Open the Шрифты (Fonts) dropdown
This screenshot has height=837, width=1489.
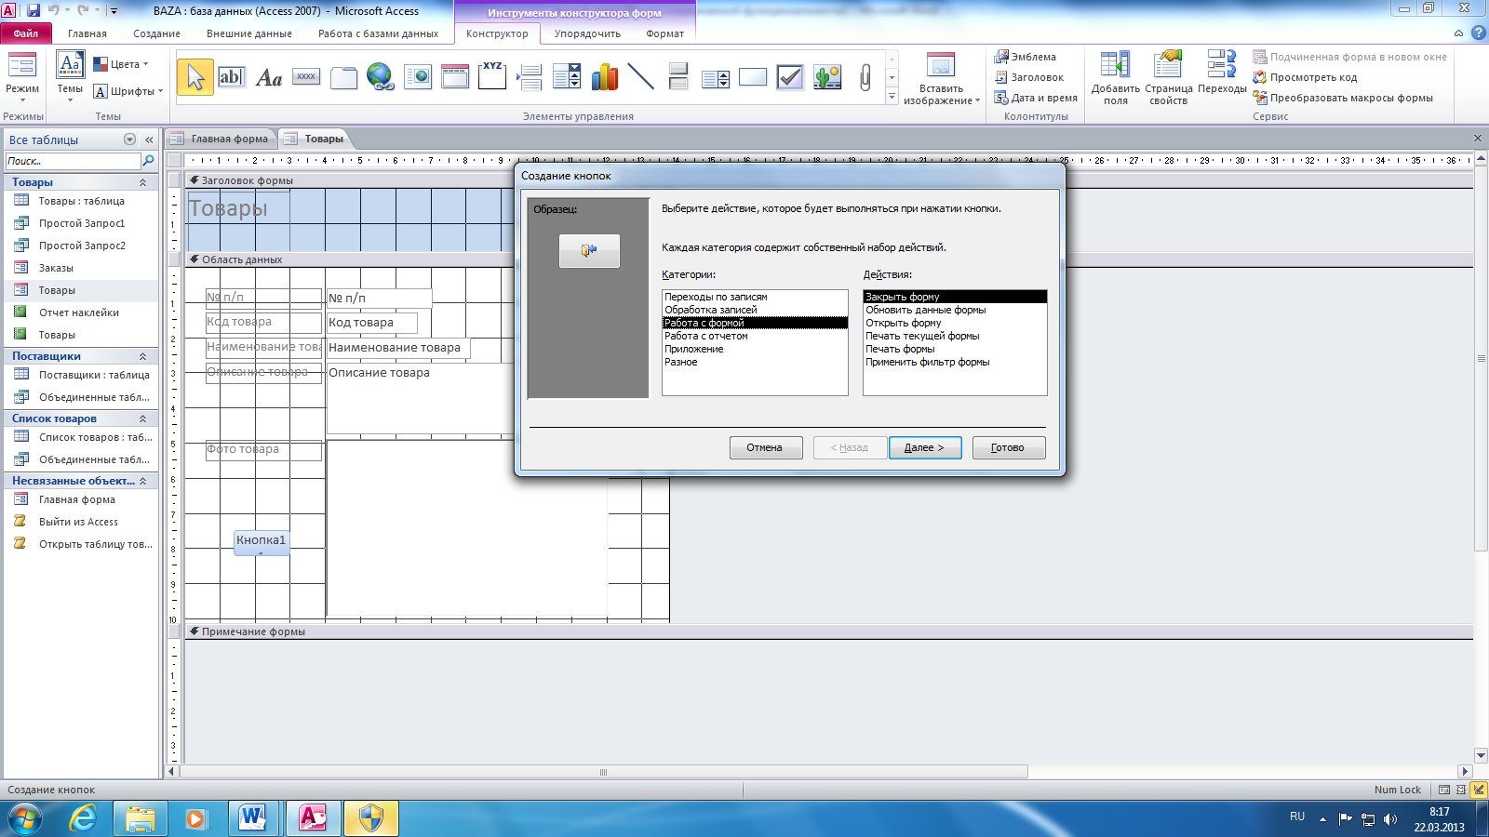click(x=127, y=91)
